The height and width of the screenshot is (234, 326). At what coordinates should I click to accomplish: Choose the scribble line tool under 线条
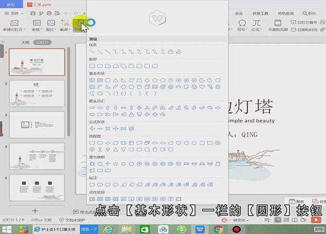[178, 52]
